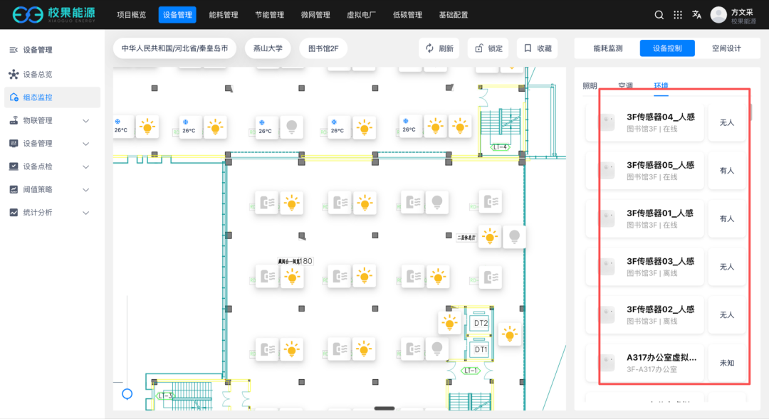Click the 有人 status of 3F传感器01_人感
The height and width of the screenshot is (419, 769).
click(727, 218)
